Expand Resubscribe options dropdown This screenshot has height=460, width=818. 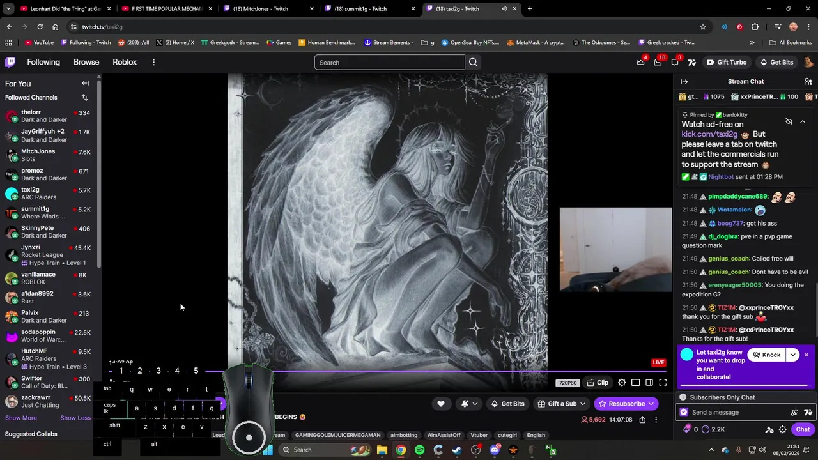(x=651, y=404)
